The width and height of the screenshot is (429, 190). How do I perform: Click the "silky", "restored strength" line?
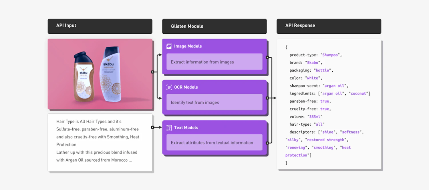(317, 140)
